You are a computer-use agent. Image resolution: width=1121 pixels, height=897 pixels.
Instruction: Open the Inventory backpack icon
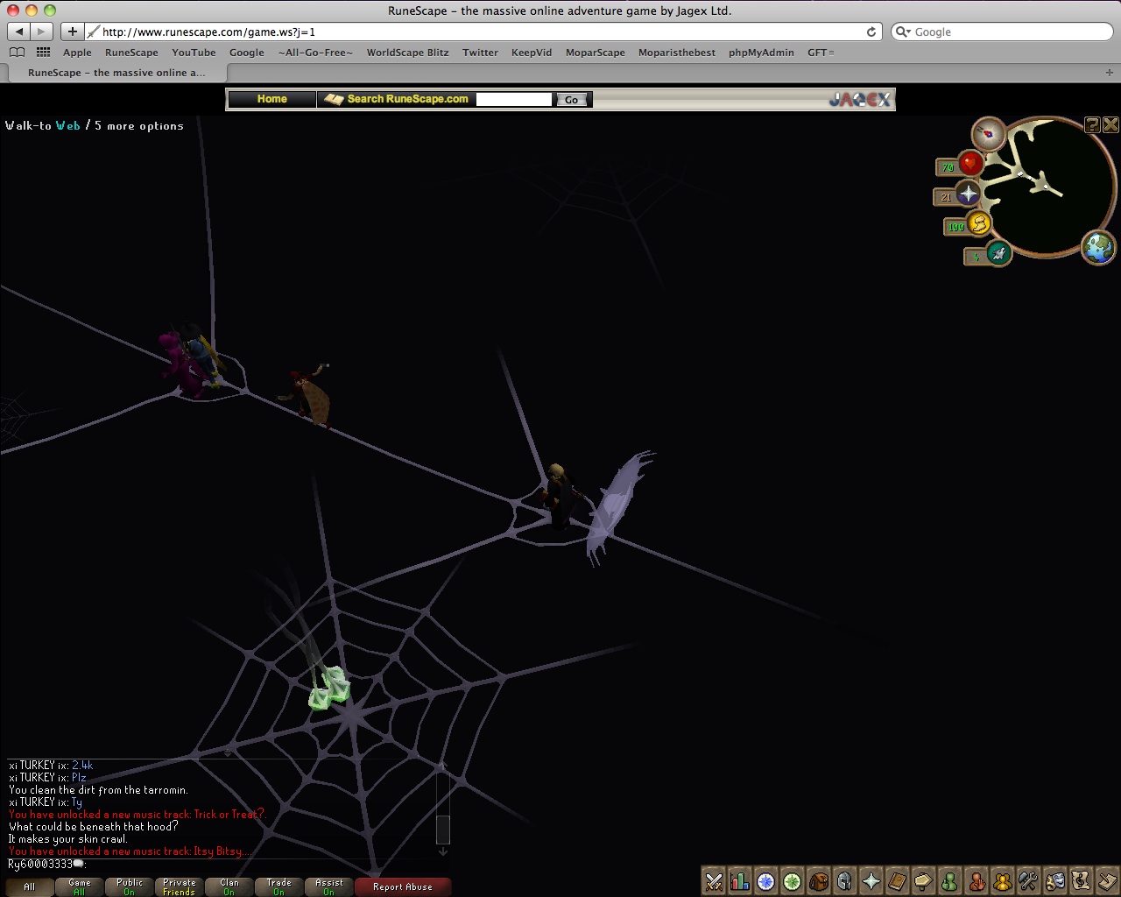[x=819, y=881]
